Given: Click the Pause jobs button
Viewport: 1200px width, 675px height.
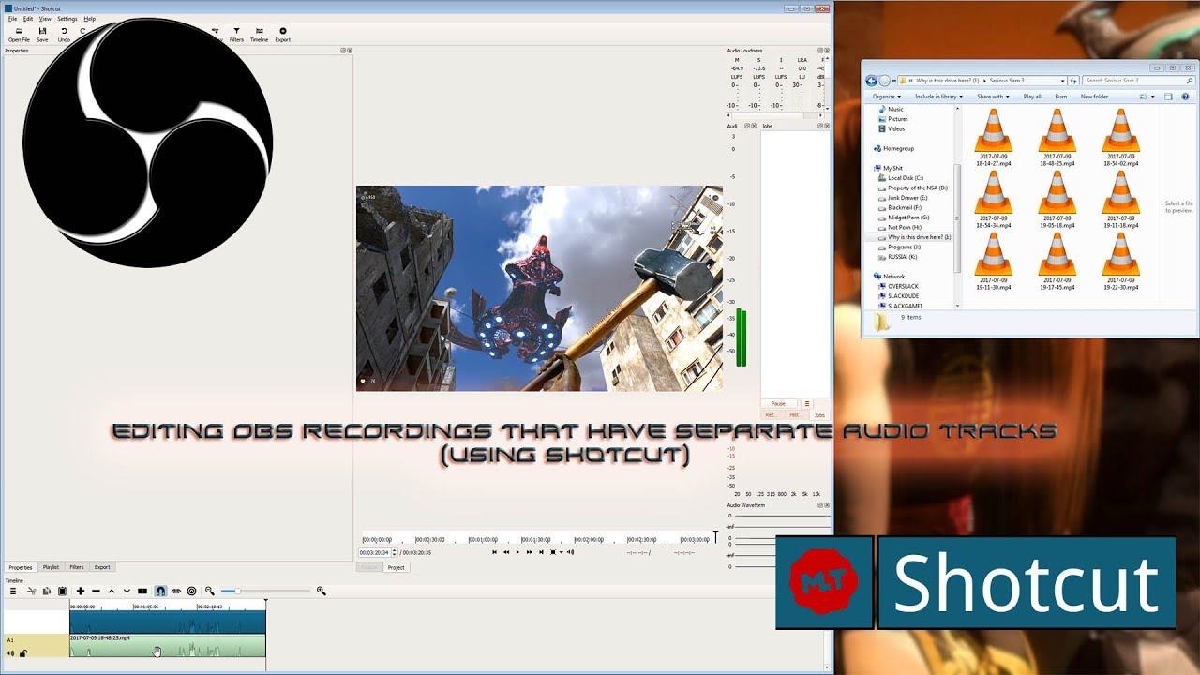Looking at the screenshot, I should coord(778,403).
